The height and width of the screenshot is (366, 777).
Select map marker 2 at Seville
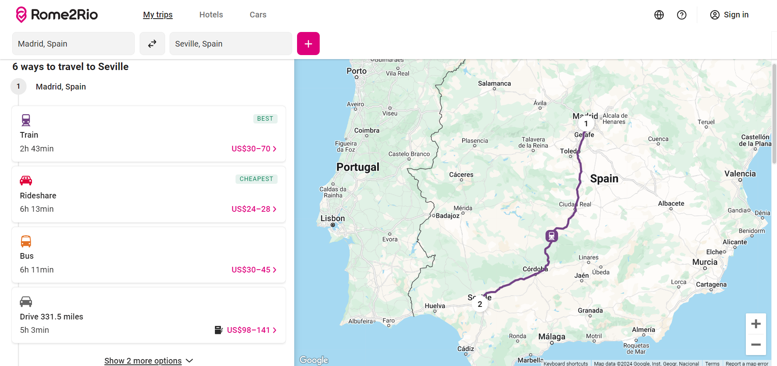point(480,304)
